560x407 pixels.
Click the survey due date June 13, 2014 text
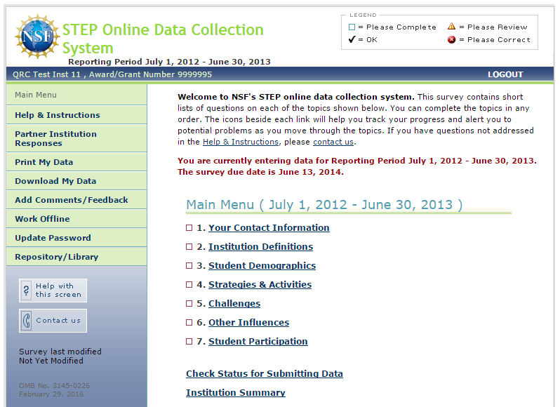pos(260,172)
